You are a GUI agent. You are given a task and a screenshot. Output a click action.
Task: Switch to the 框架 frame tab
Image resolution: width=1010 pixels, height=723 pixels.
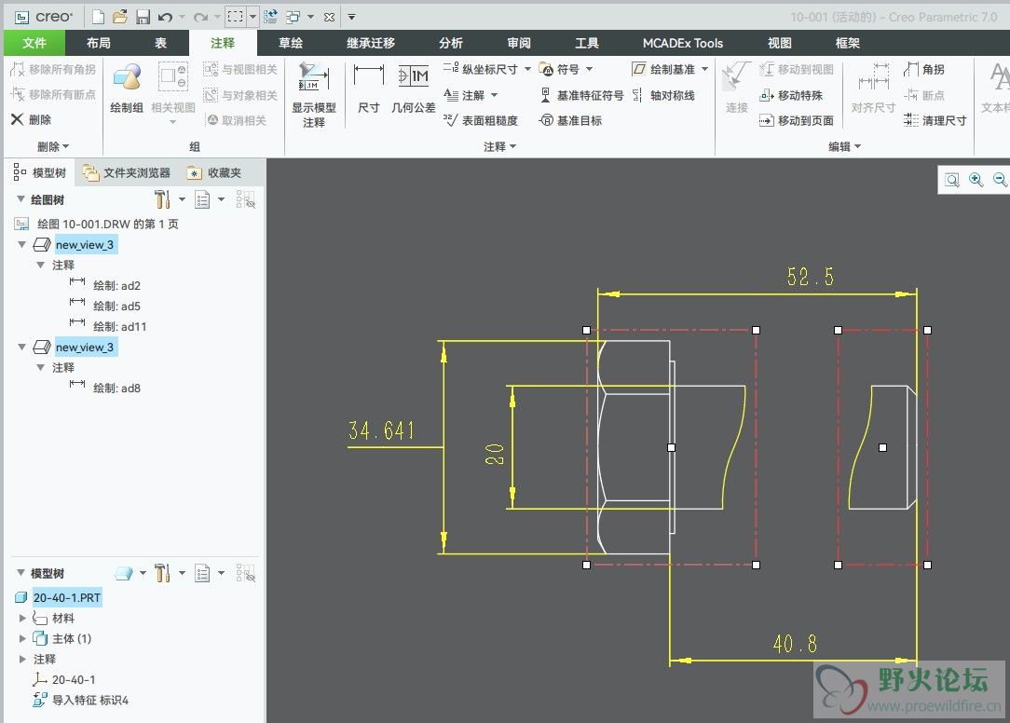(x=848, y=43)
